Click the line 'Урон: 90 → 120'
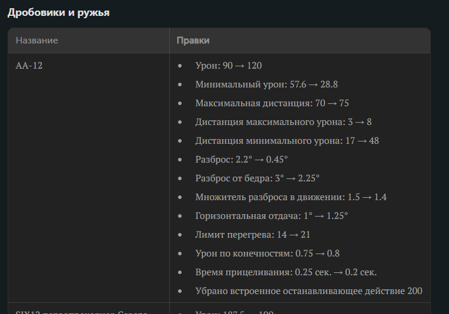Screen dimensions: 449x314 coord(229,66)
